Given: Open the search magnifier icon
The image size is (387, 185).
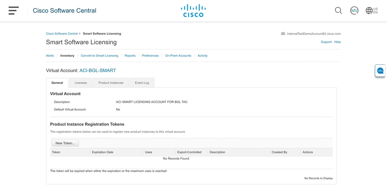Looking at the screenshot, I should [338, 10].
